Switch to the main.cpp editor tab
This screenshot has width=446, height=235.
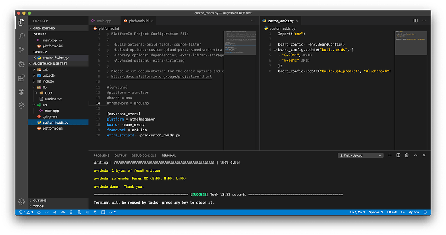[x=101, y=21]
